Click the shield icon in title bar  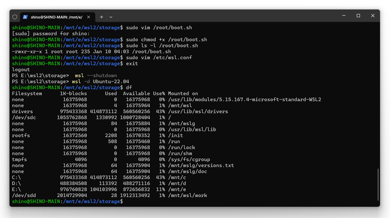[15, 17]
